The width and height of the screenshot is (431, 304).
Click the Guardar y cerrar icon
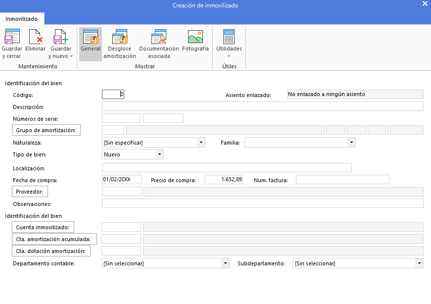(x=12, y=37)
